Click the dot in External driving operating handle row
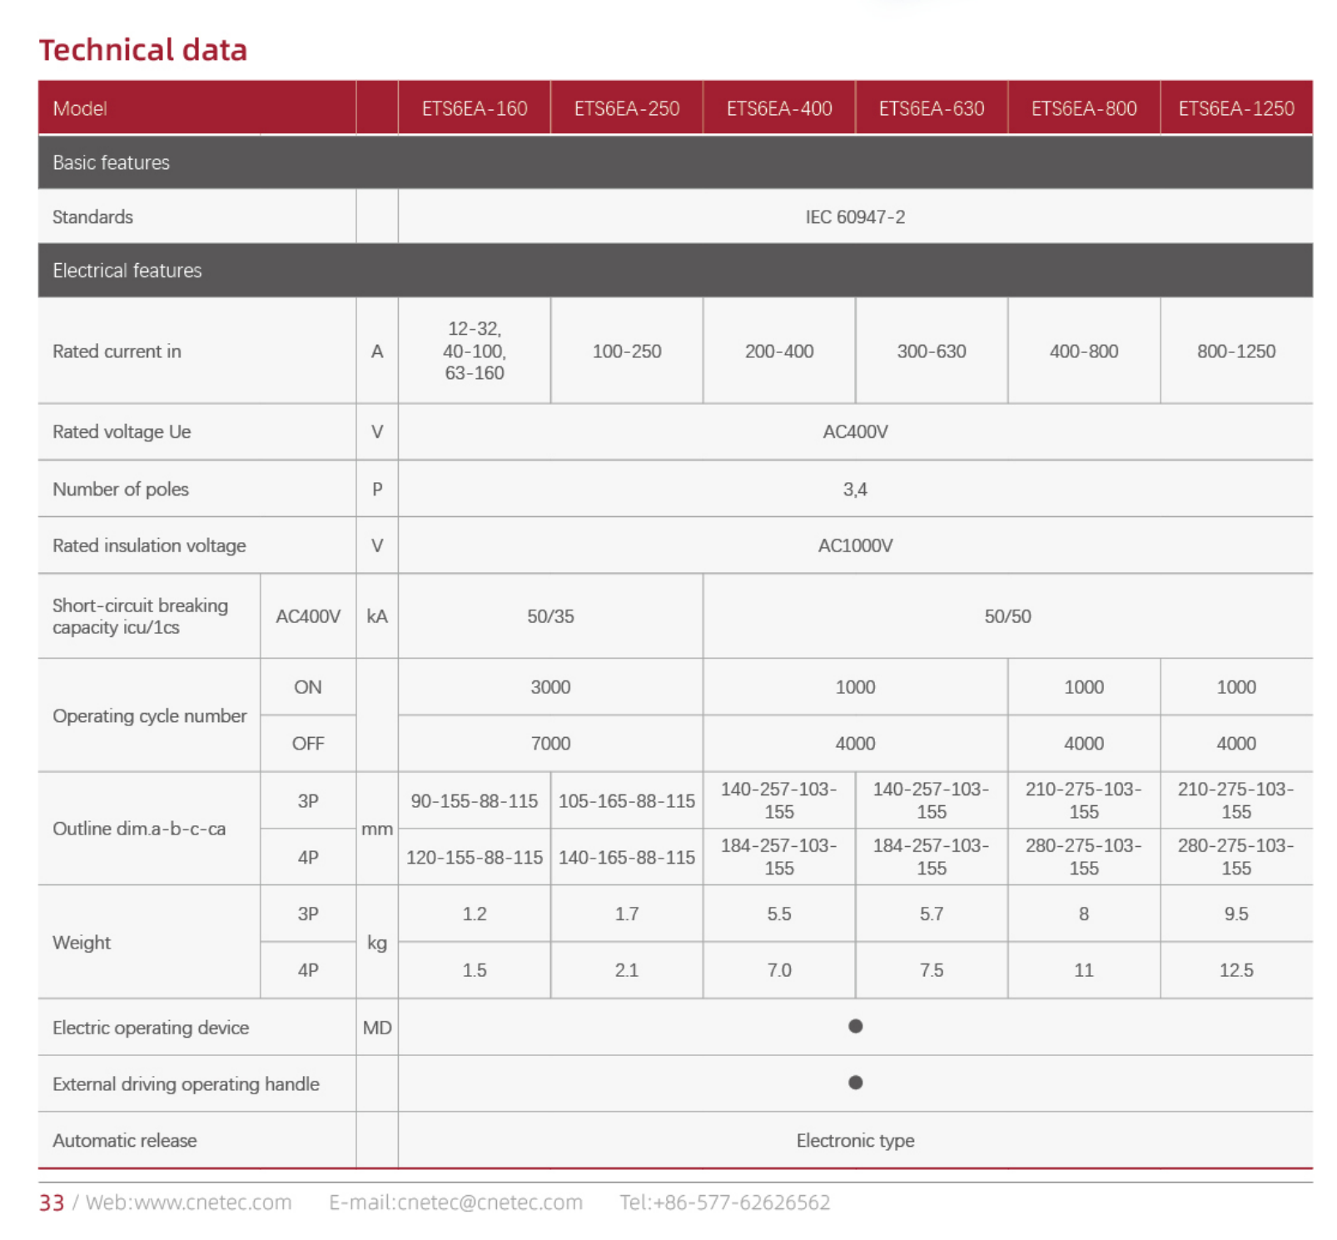1337x1240 pixels. (x=855, y=1083)
